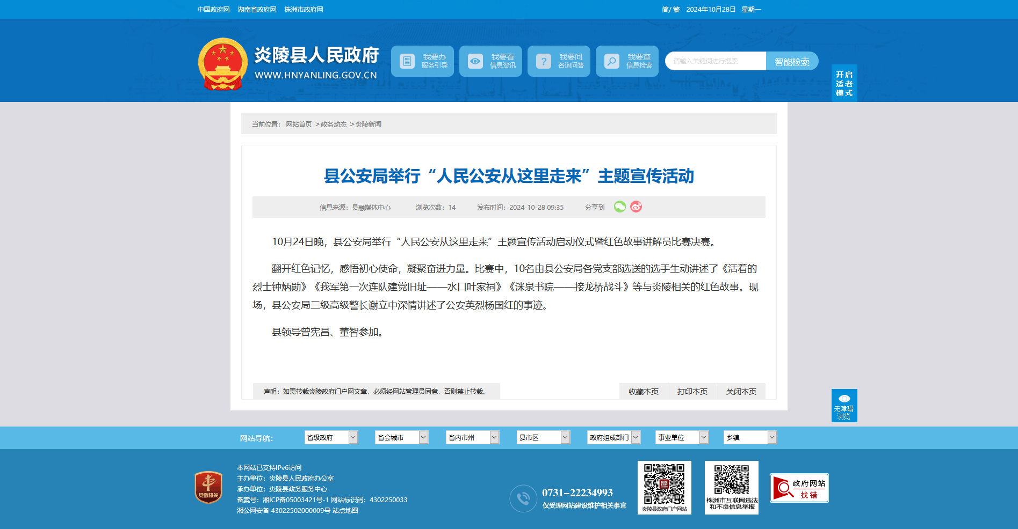Screen dimensions: 1018x529
Task: Focus the keyword search input field
Action: pos(716,61)
